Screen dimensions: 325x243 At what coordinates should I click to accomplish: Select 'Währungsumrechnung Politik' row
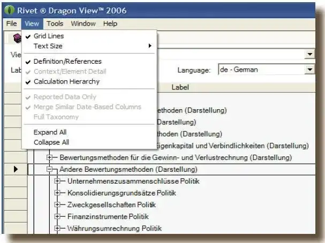click(x=115, y=229)
